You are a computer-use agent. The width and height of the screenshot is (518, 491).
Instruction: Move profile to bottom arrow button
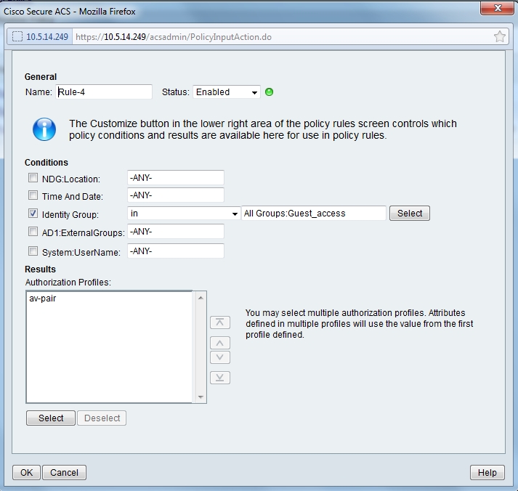(220, 378)
